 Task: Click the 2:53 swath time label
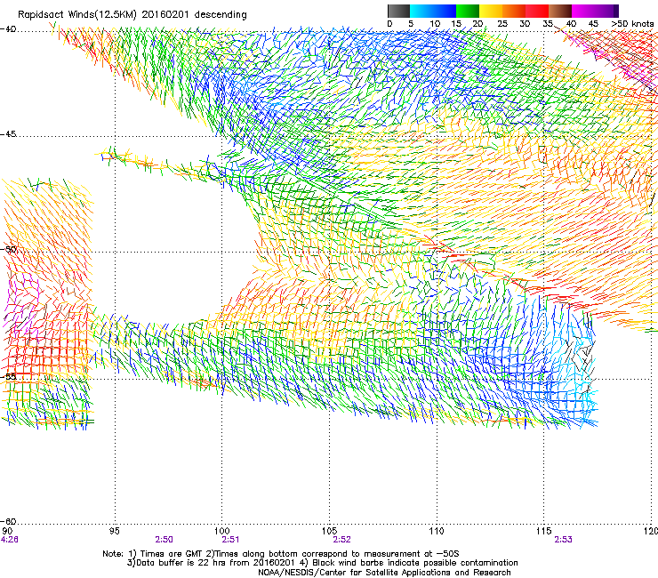(x=563, y=540)
